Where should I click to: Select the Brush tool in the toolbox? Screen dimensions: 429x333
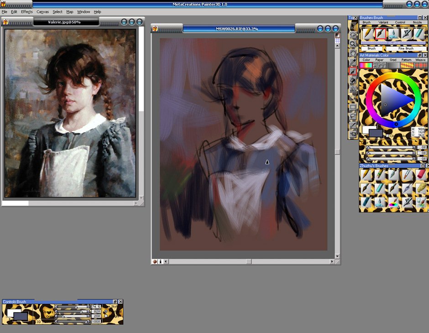point(353,71)
